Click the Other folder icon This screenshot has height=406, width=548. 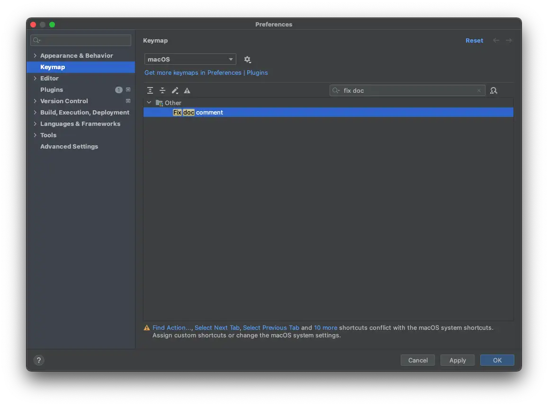tap(159, 103)
